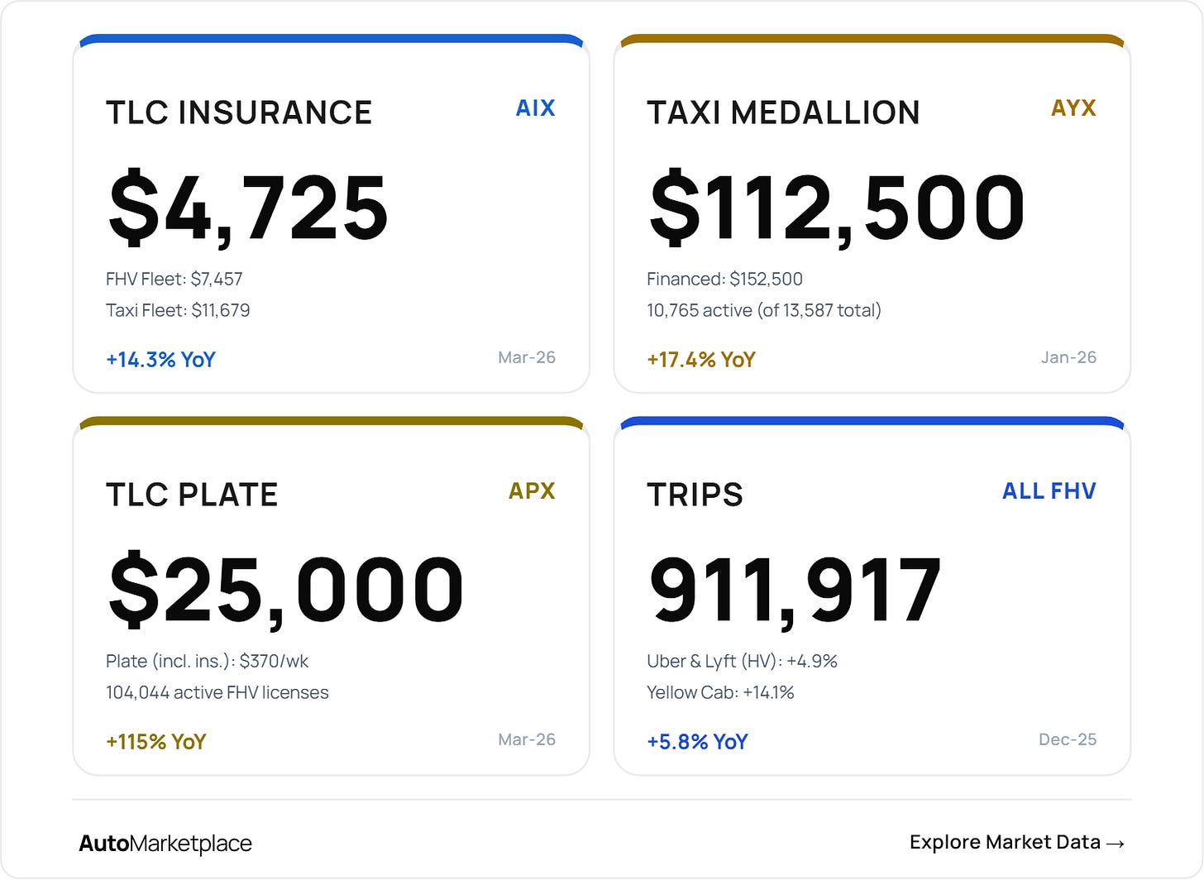The width and height of the screenshot is (1204, 880).
Task: Click the ALL FHV label
Action: [1049, 490]
